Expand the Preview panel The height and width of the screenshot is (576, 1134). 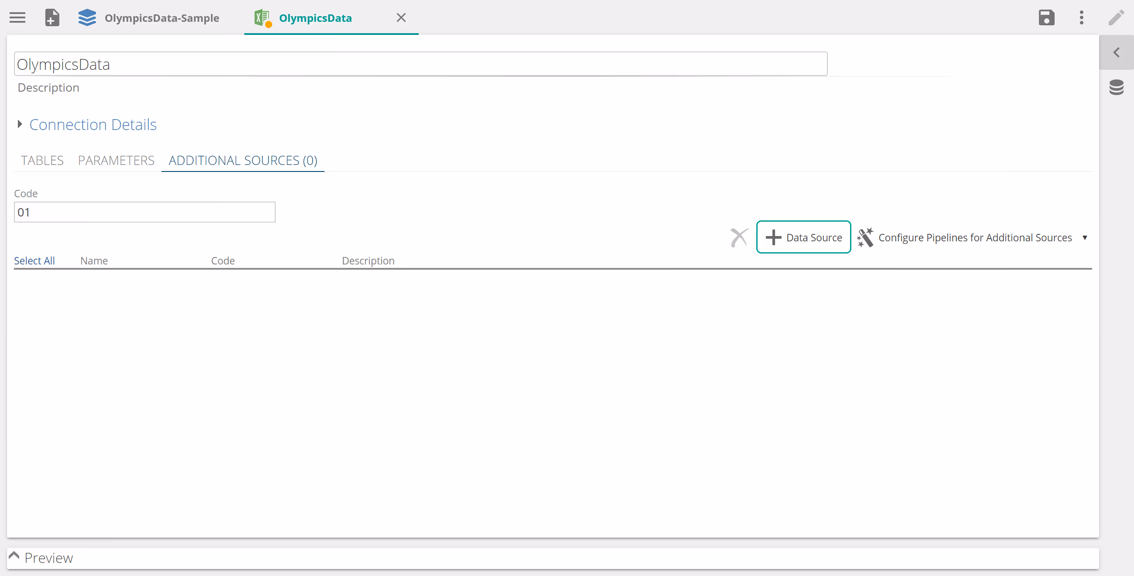(x=14, y=556)
